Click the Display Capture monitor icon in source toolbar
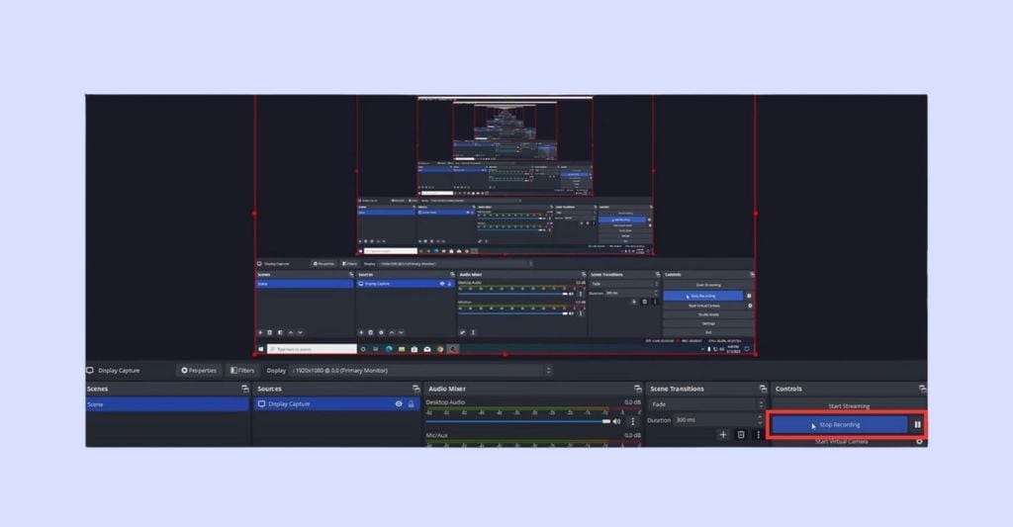Image resolution: width=1013 pixels, height=527 pixels. (90, 371)
